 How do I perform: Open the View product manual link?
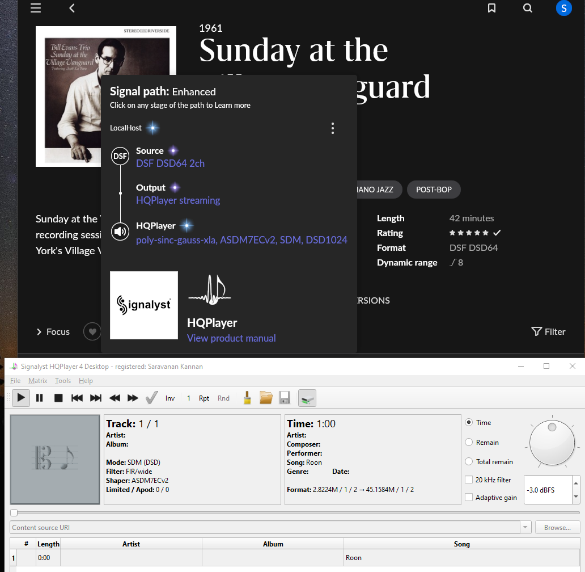pyautogui.click(x=231, y=338)
